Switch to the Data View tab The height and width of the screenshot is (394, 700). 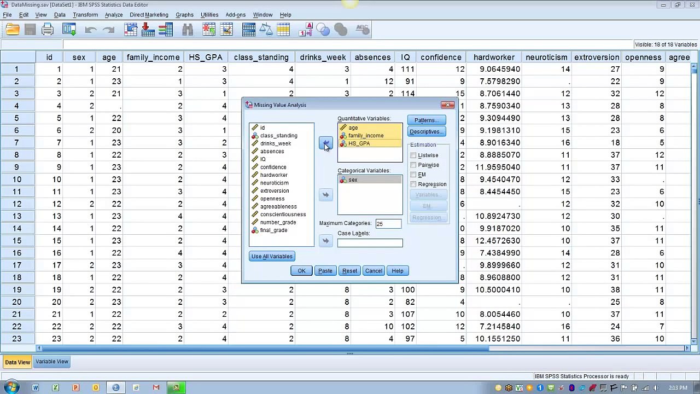(x=17, y=362)
